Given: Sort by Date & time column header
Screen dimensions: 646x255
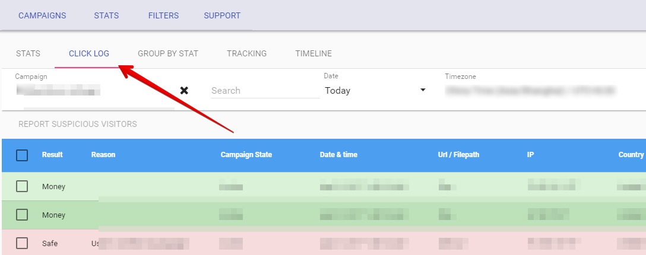Looking at the screenshot, I should [338, 155].
